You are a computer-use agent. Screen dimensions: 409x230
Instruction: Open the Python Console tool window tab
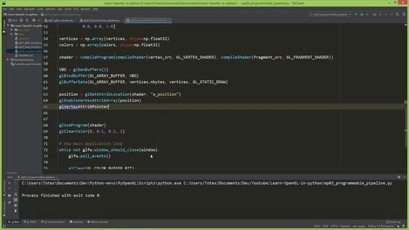tap(98, 222)
